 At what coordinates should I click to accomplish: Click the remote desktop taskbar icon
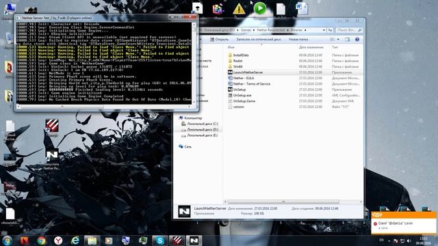click(x=126, y=241)
